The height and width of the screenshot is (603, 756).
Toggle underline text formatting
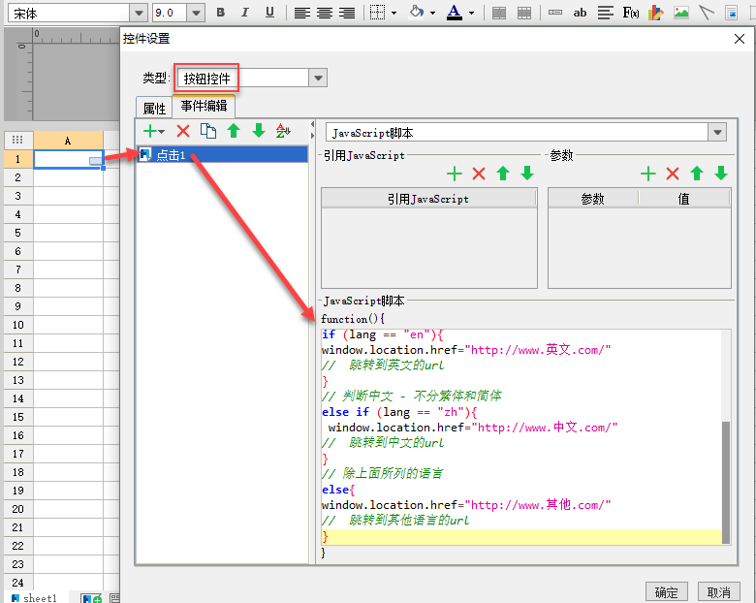(x=269, y=13)
